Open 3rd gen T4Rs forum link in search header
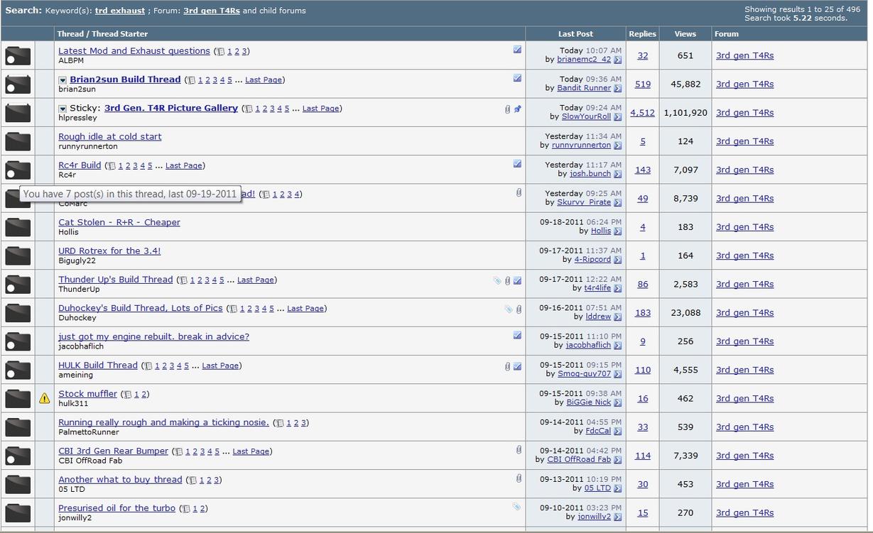The height and width of the screenshot is (533, 873). point(211,11)
